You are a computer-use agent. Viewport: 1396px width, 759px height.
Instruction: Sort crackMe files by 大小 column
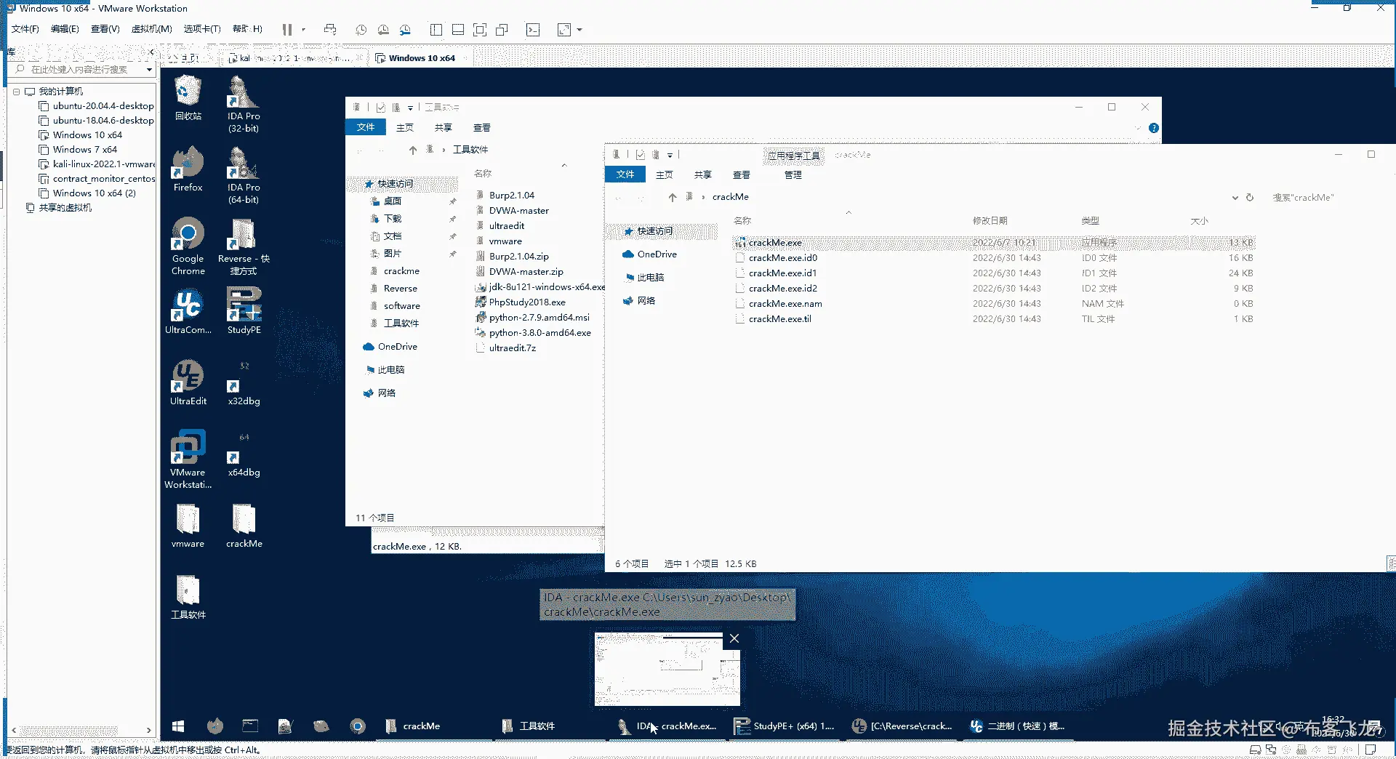coord(1200,221)
